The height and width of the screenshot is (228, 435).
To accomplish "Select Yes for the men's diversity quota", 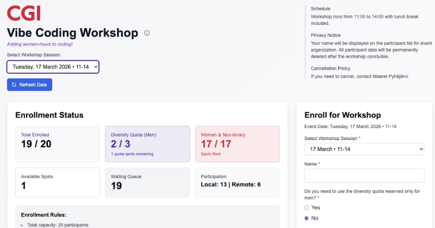I will coord(307,207).
